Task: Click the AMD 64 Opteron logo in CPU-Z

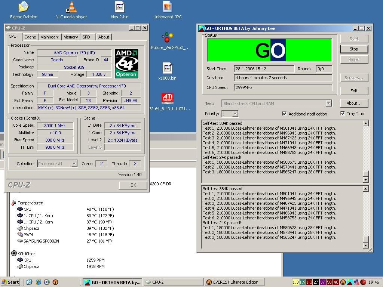Action: pos(126,64)
